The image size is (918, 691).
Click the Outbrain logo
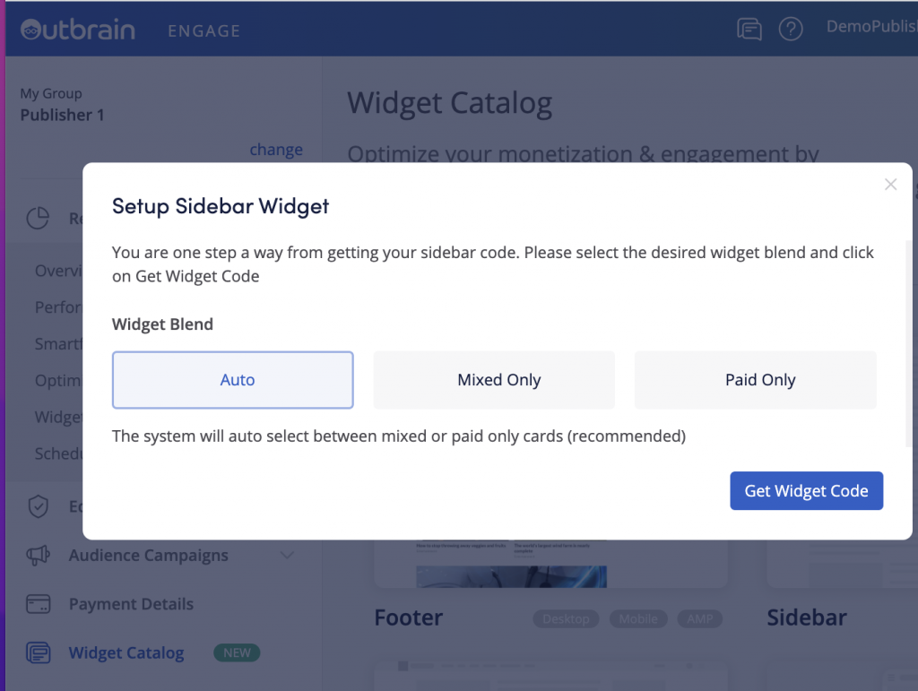click(x=77, y=28)
